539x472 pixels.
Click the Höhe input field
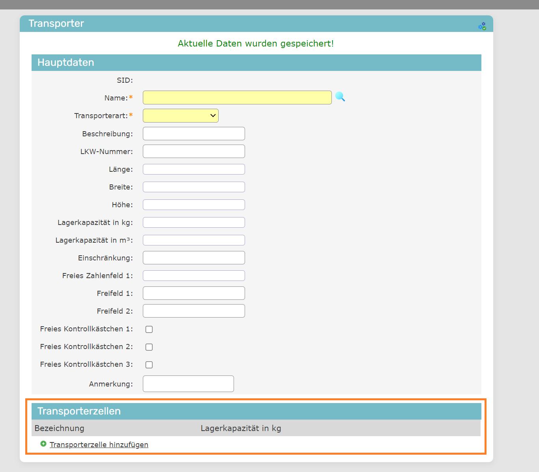click(194, 205)
